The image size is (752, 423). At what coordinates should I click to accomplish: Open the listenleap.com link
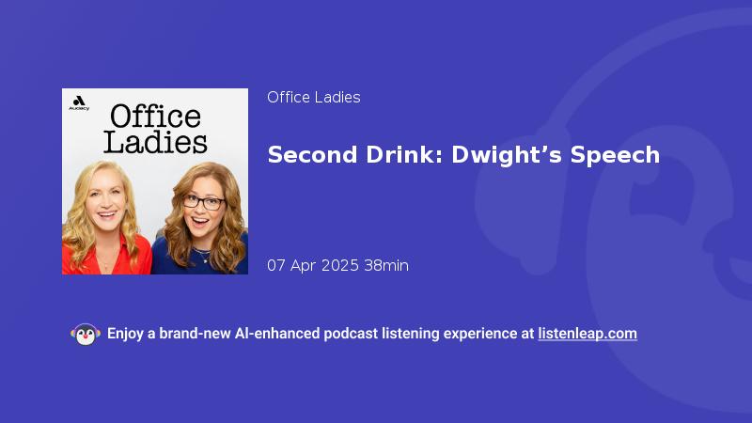pyautogui.click(x=587, y=334)
